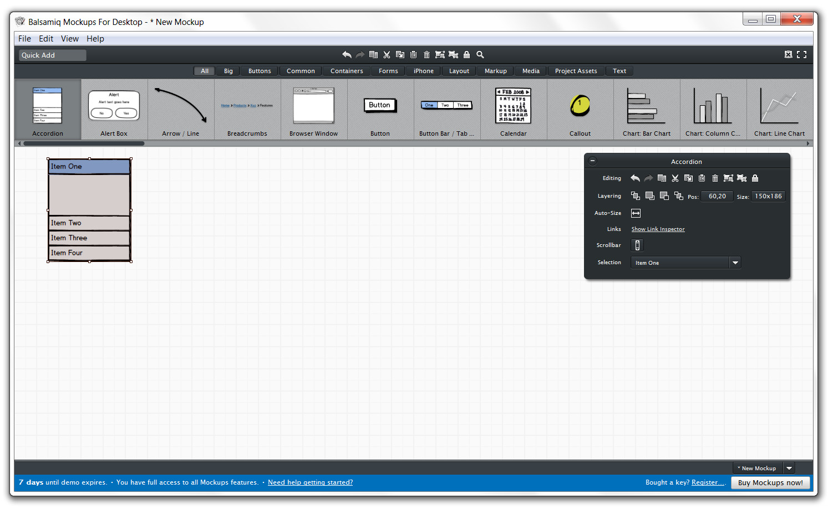
Task: Collapse the Accordion inspector panel
Action: [x=592, y=161]
